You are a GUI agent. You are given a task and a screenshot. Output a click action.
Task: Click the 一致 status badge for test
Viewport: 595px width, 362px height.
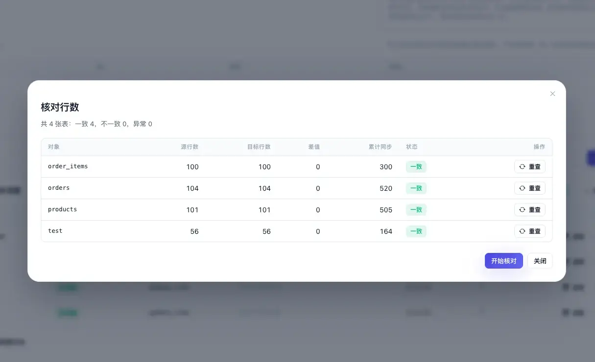pyautogui.click(x=416, y=231)
